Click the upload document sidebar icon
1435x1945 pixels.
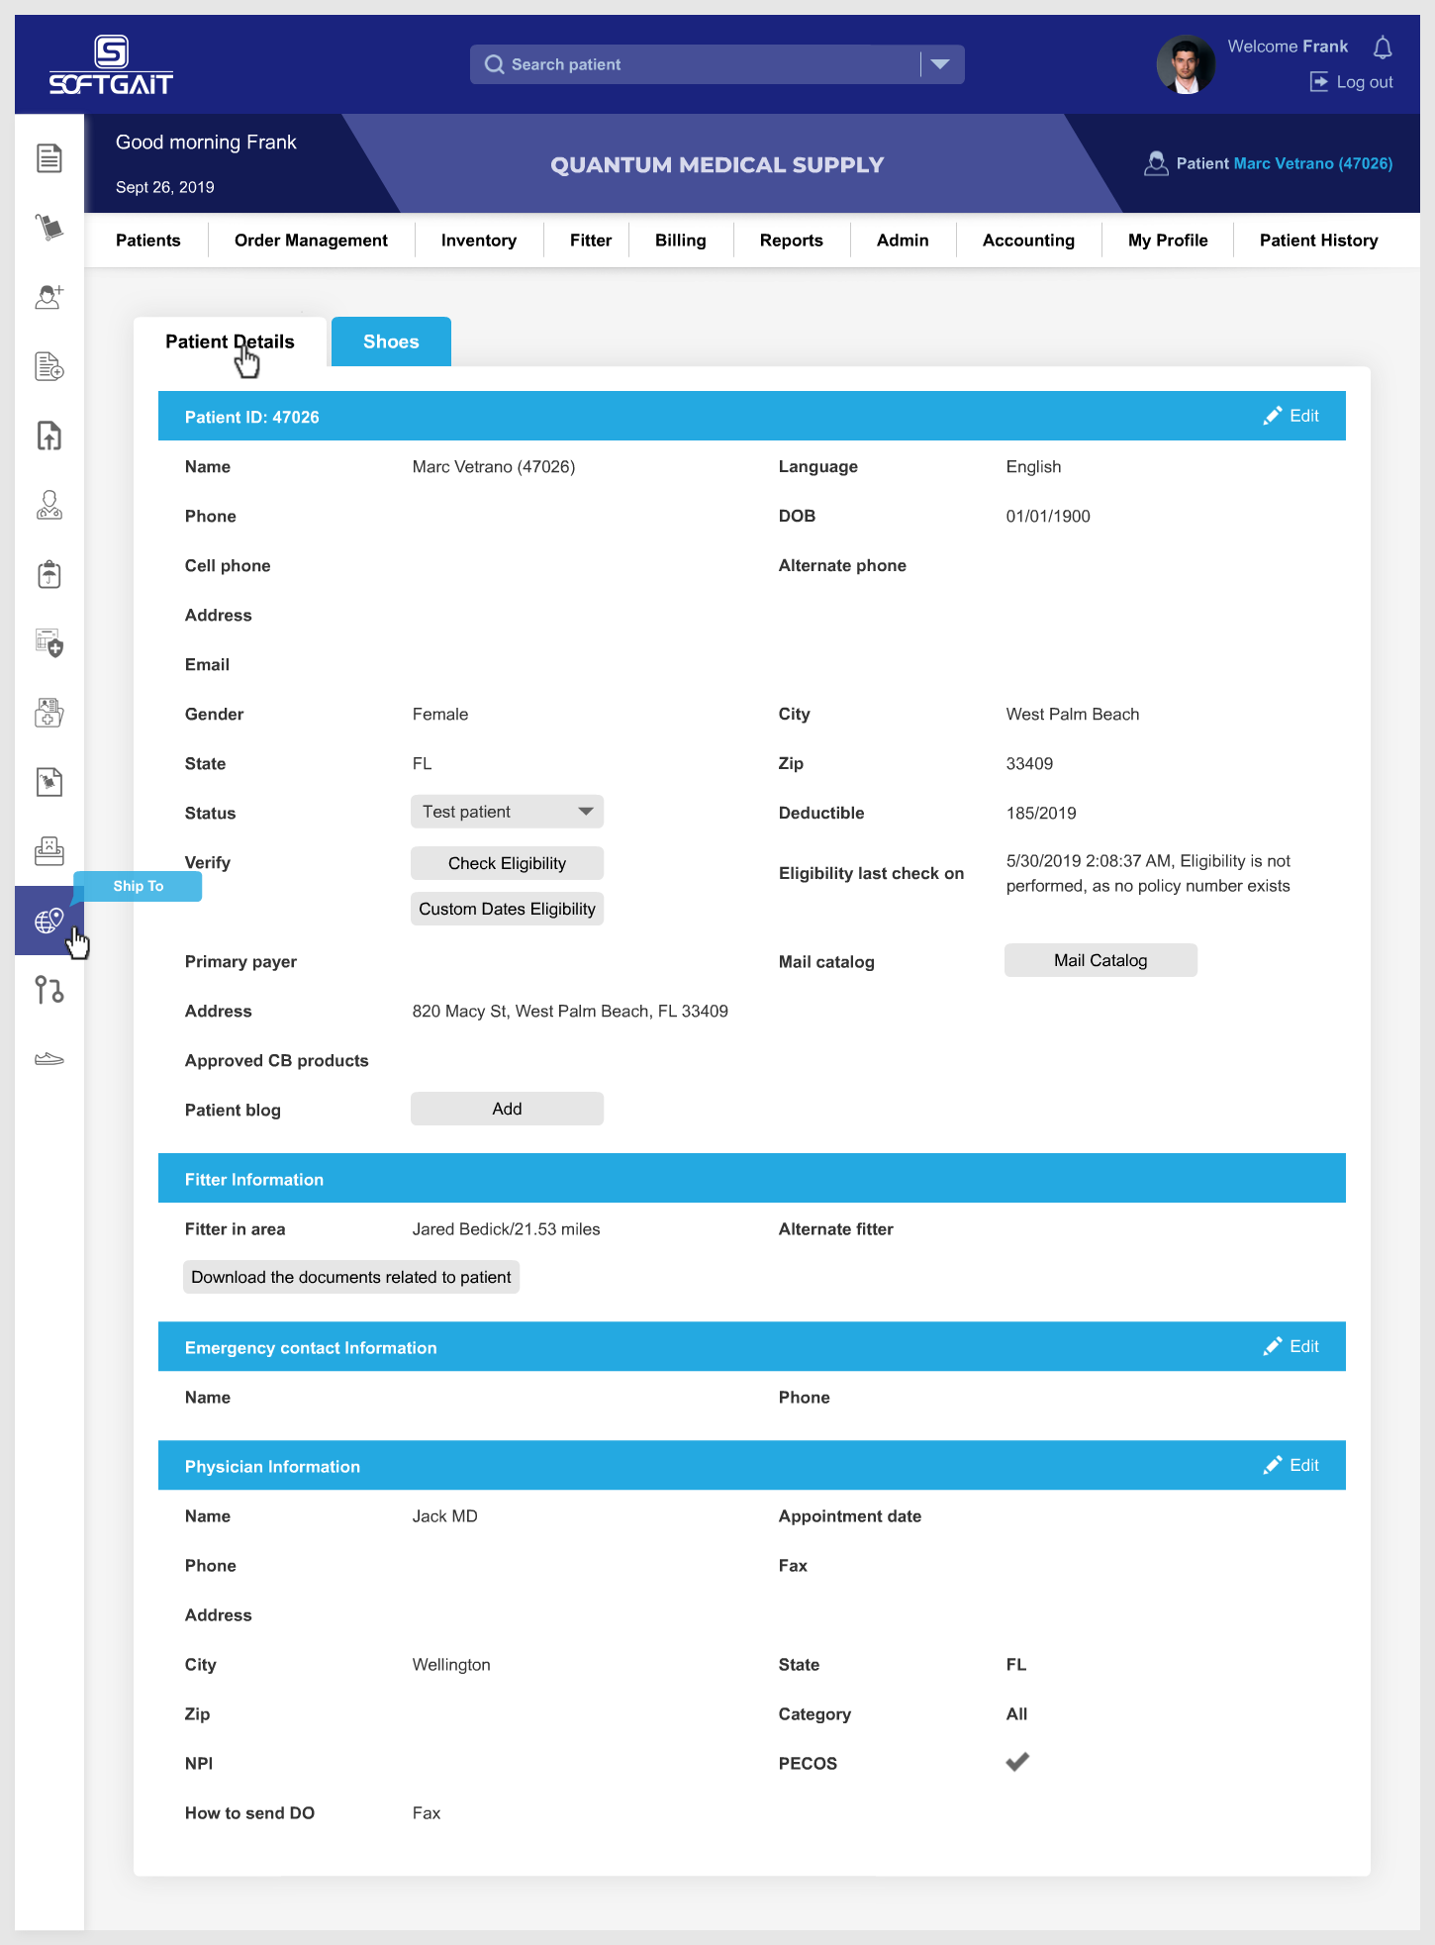49,436
